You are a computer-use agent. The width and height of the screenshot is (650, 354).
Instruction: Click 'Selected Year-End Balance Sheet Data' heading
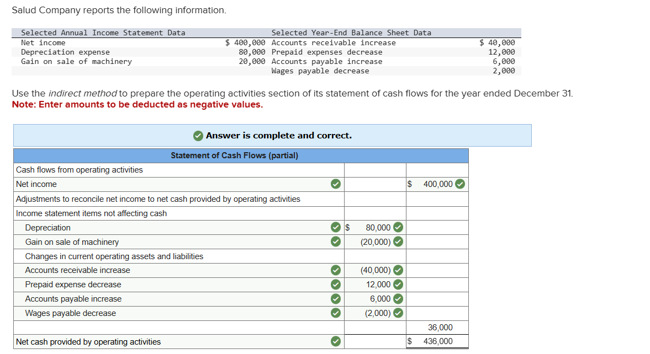pyautogui.click(x=351, y=33)
